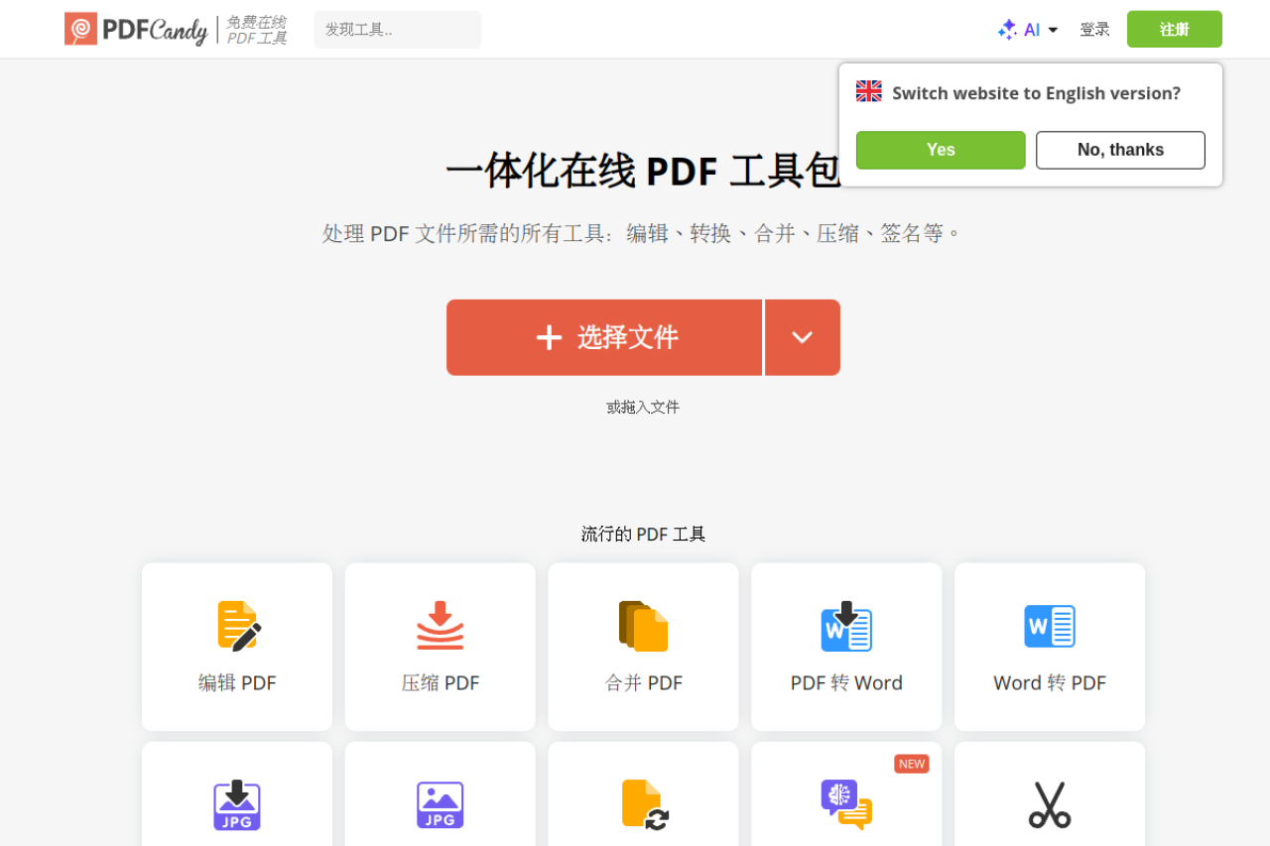Click the 编辑 PDF card label
The width and height of the screenshot is (1270, 846).
click(237, 683)
